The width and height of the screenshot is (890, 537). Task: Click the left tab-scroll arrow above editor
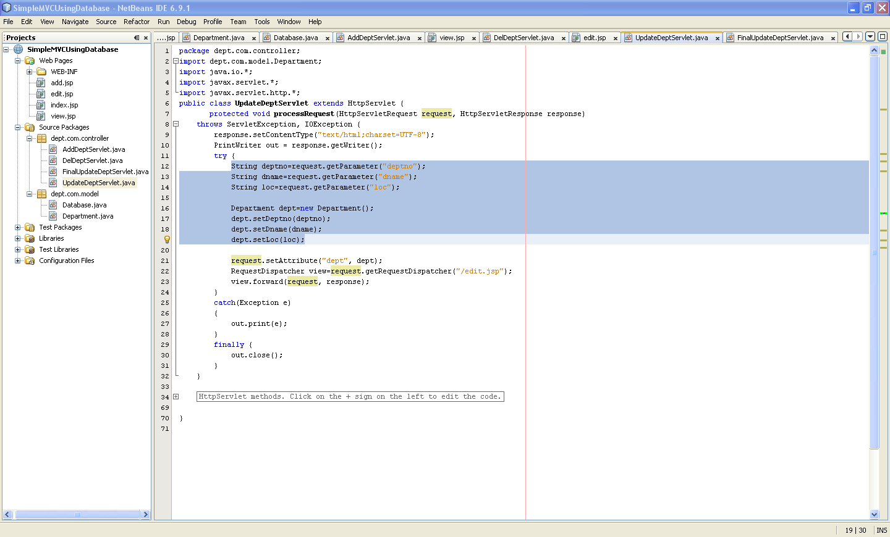[x=846, y=37]
